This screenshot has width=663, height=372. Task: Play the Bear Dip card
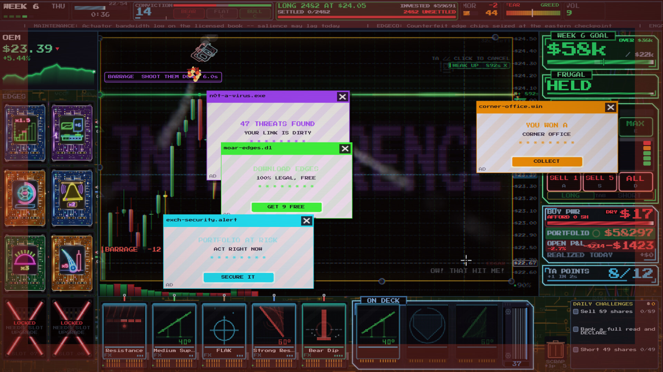[324, 331]
